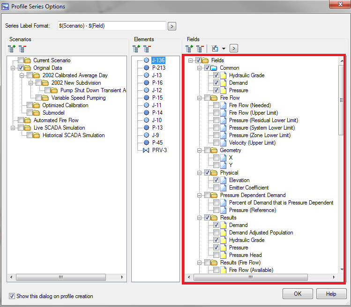Click the Fields panel horizontal scrollbar thumb

click(x=251, y=277)
